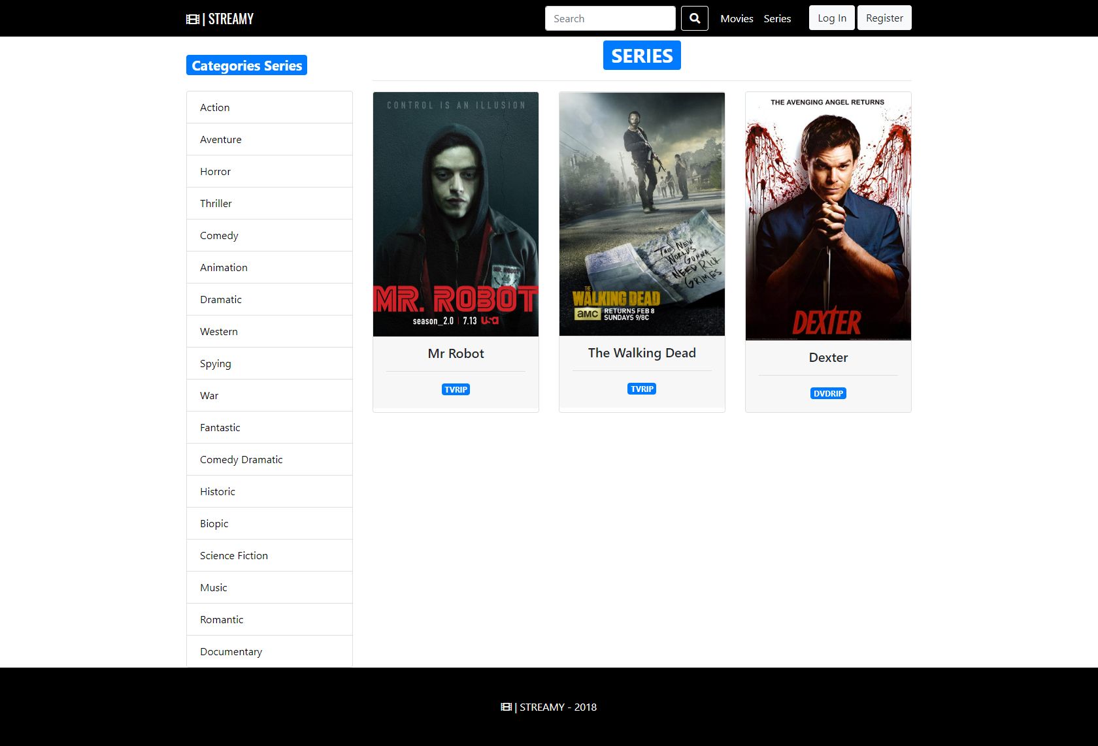Open the Romantic category
Image resolution: width=1098 pixels, height=746 pixels.
coord(269,619)
